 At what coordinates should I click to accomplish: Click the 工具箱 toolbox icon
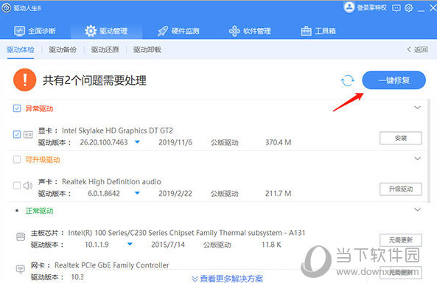306,31
